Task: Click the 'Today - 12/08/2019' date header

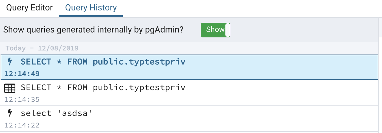Action: point(42,48)
